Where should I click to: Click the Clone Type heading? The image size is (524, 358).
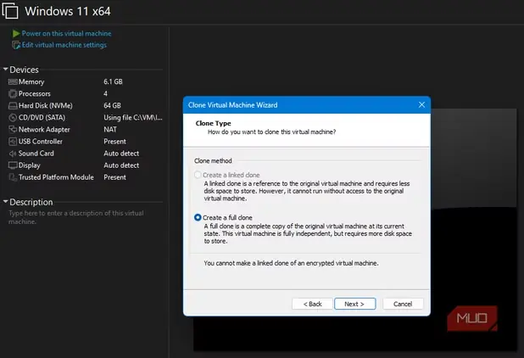coord(213,123)
